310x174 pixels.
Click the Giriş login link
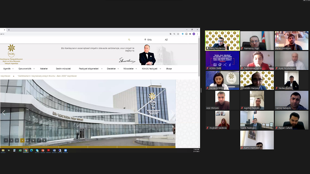[x=148, y=40]
